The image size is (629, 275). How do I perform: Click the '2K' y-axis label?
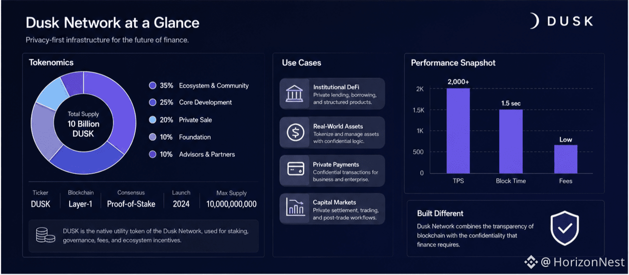[x=420, y=89]
